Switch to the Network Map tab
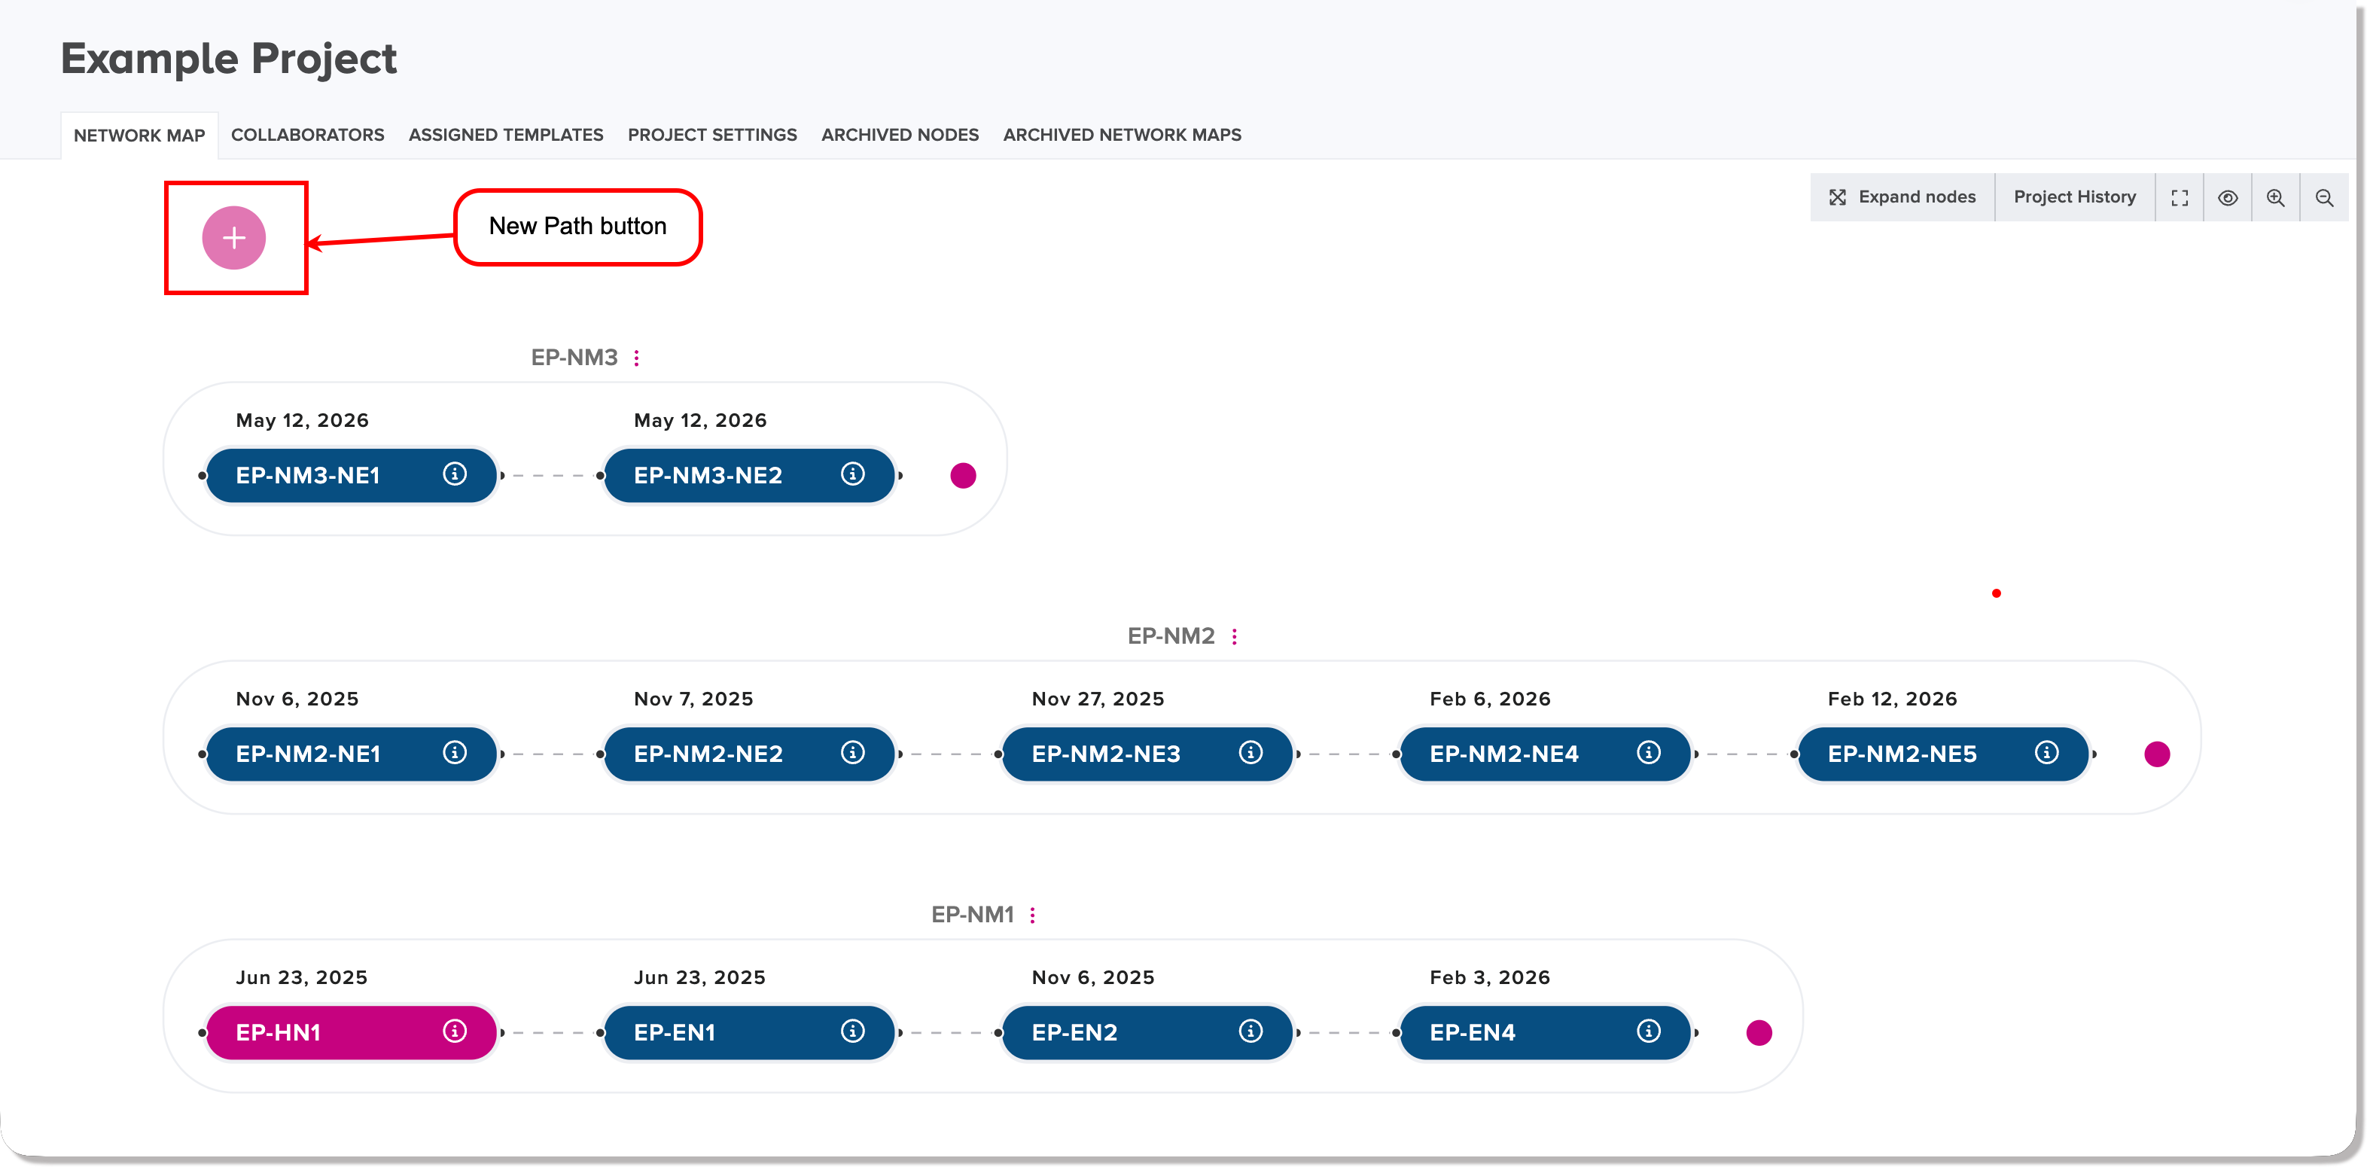The image size is (2367, 1167). pyautogui.click(x=140, y=136)
